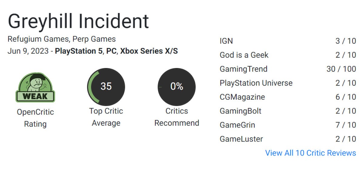Click the Greyhill Incident game title
Screen dimensions: 364x170
78,21
